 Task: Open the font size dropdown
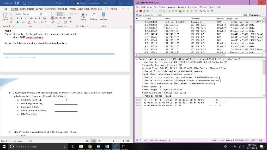point(47,14)
